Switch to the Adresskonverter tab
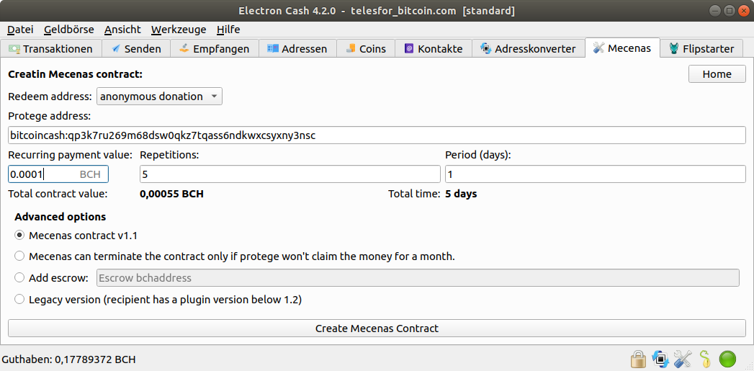The image size is (754, 371). click(x=529, y=48)
